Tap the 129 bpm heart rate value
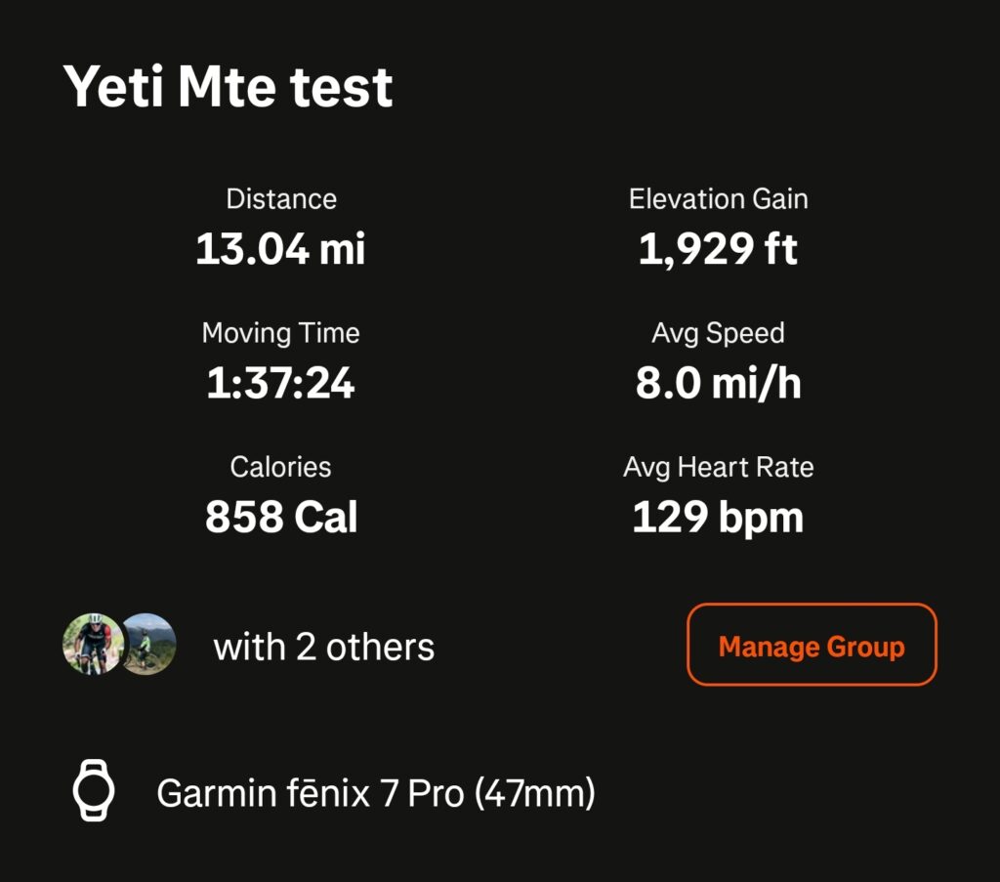Image resolution: width=1000 pixels, height=882 pixels. (x=718, y=518)
